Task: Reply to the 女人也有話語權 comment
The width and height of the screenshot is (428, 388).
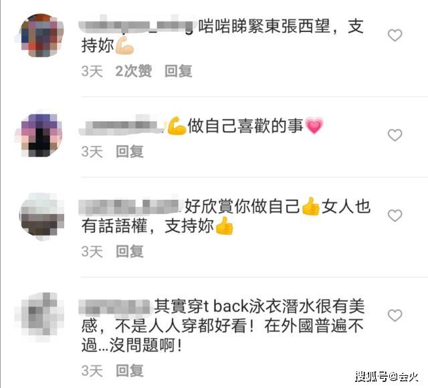Action: [129, 251]
